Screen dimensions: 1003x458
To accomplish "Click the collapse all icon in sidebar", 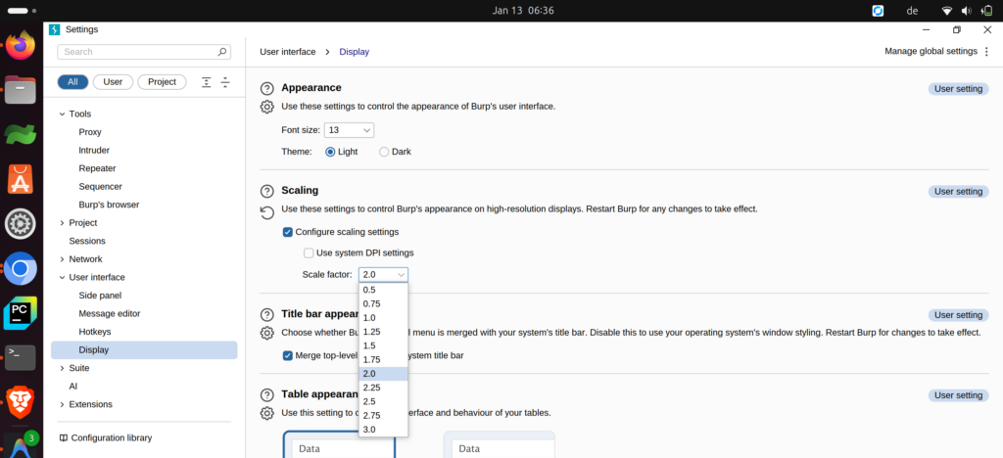I will pyautogui.click(x=225, y=82).
